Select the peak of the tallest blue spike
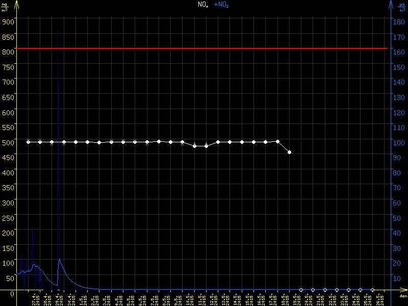 click(x=58, y=83)
